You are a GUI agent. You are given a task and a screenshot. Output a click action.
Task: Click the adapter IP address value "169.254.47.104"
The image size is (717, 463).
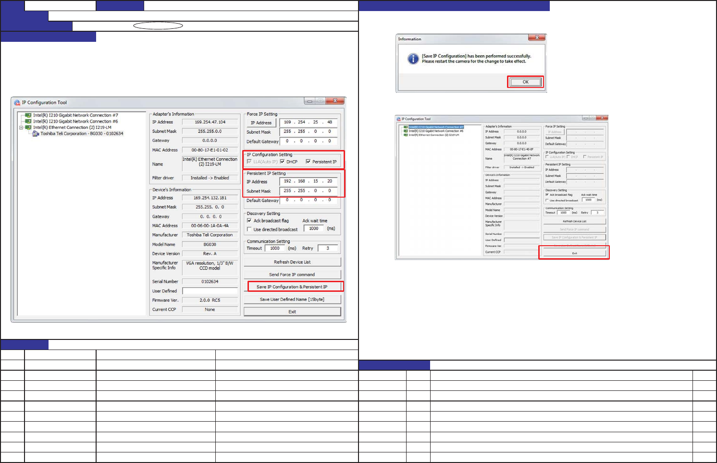210,122
